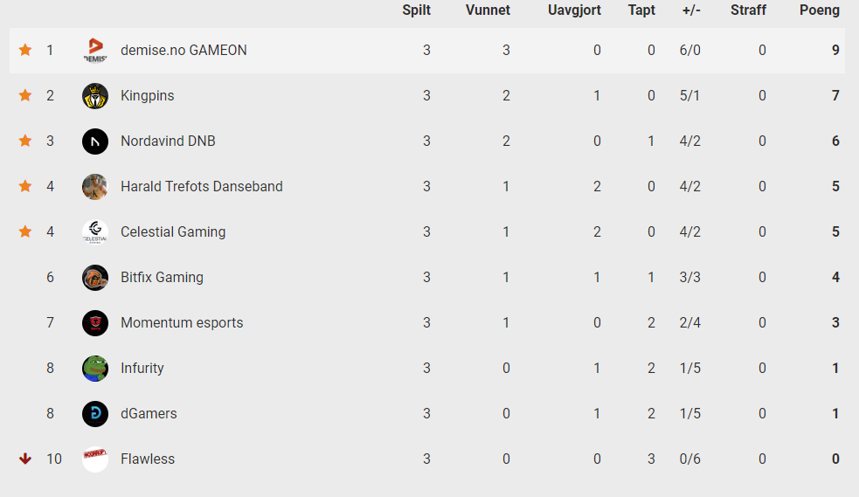The height and width of the screenshot is (497, 859).
Task: Click the Spilt column header
Action: [x=416, y=10]
